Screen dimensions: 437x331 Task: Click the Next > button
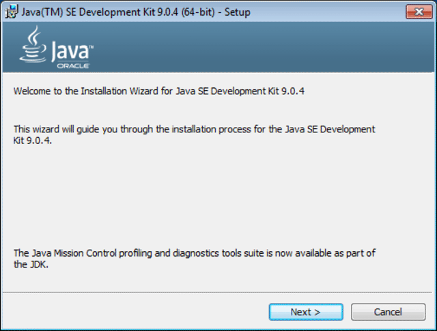pos(306,312)
